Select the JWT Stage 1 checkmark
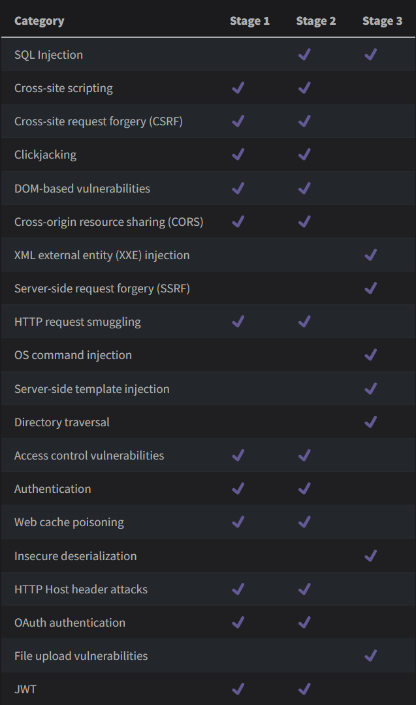Screen dimensions: 416x705 coord(238,689)
